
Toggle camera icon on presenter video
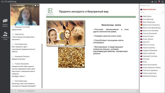[36, 5]
